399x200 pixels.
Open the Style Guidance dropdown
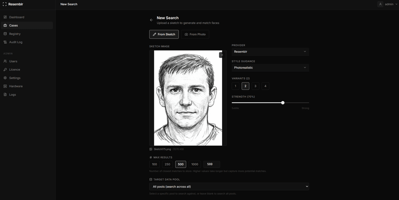270,68
